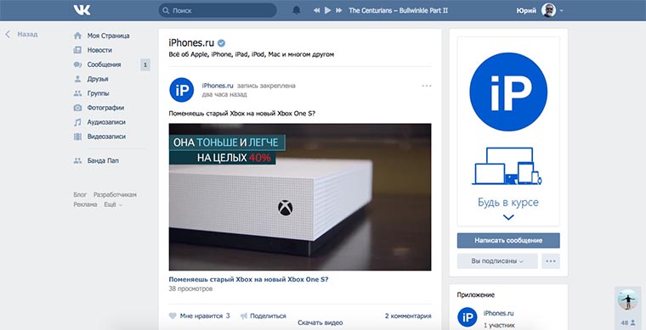The height and width of the screenshot is (330, 646).
Task: Open the iP app icon under Приложение
Action: click(467, 317)
